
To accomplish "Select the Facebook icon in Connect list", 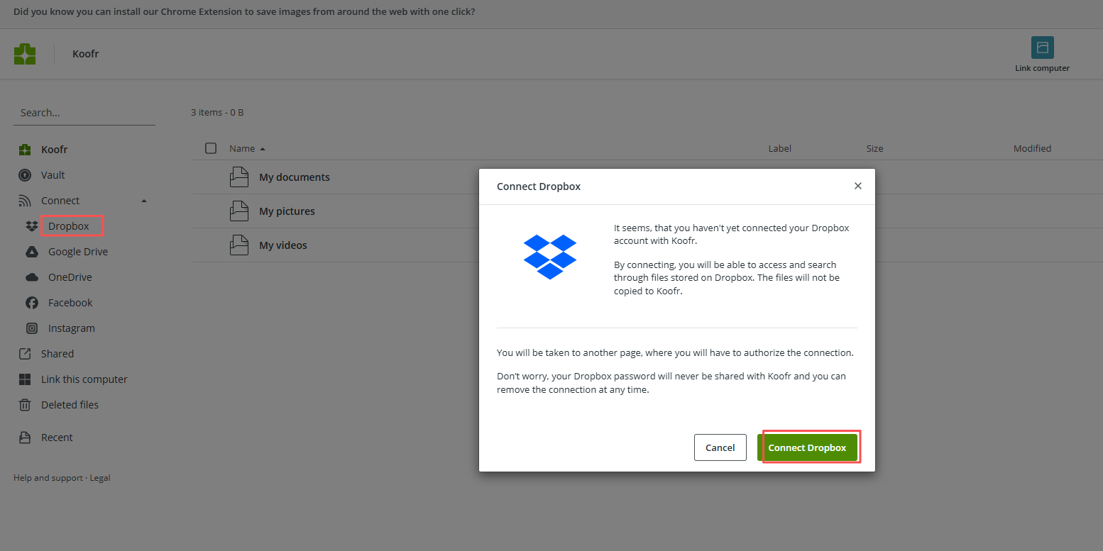I will [32, 303].
